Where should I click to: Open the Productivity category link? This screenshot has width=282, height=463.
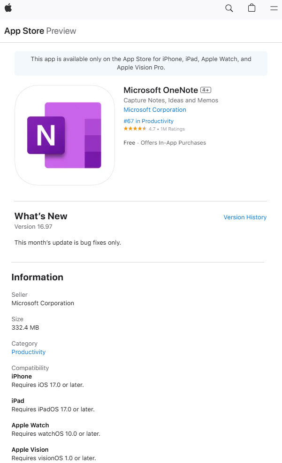tap(29, 352)
